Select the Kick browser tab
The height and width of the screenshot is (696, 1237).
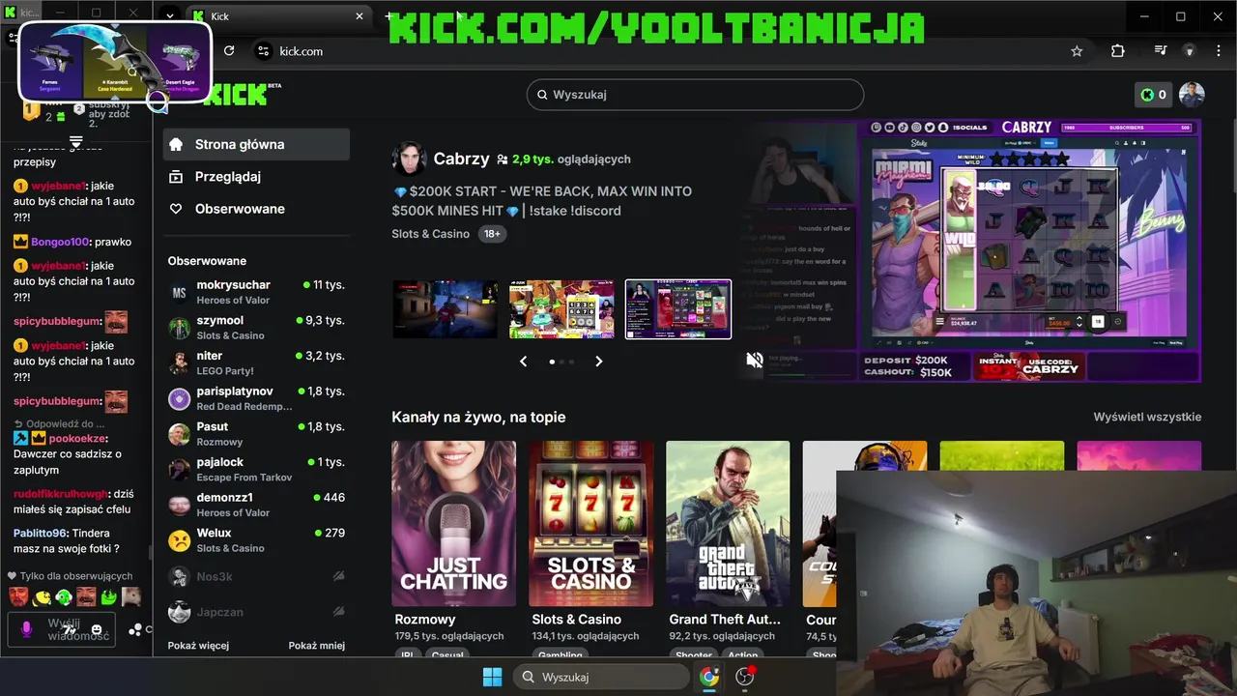278,16
